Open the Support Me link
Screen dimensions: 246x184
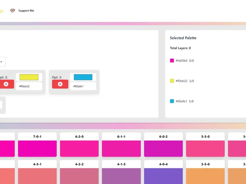26,11
